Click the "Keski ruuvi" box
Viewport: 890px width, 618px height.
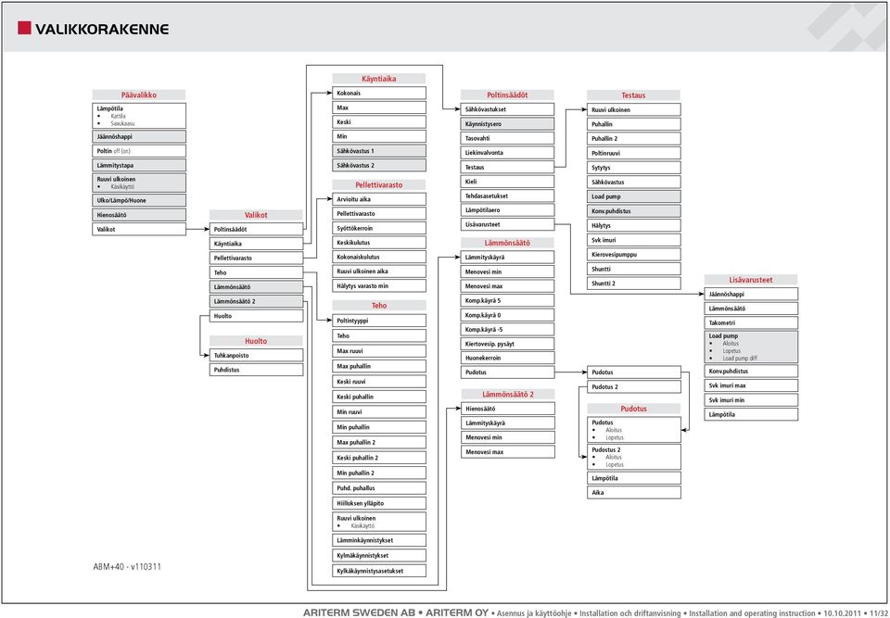(x=379, y=382)
